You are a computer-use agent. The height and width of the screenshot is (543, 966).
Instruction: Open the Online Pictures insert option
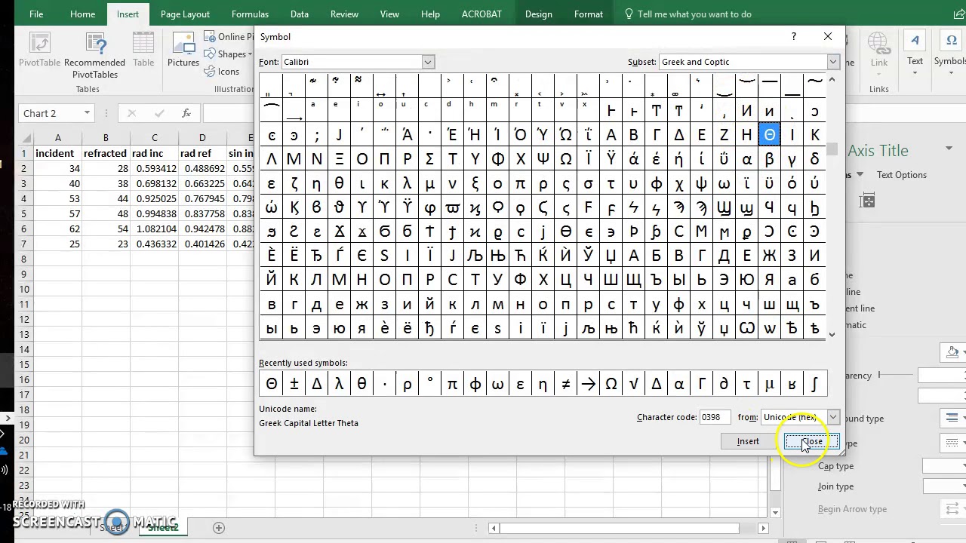point(228,36)
